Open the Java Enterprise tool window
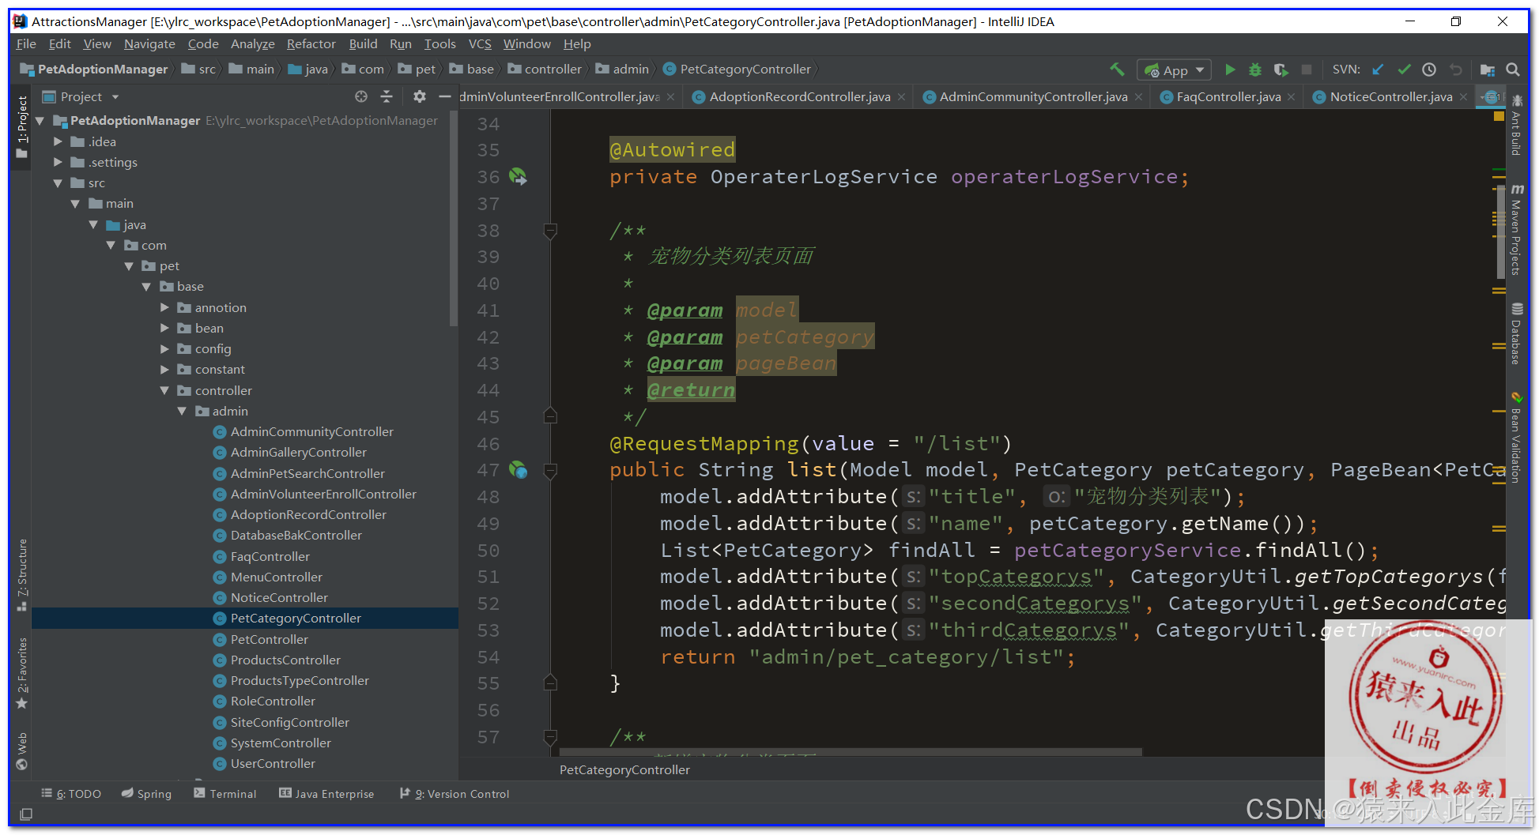The width and height of the screenshot is (1539, 835). pos(326,794)
